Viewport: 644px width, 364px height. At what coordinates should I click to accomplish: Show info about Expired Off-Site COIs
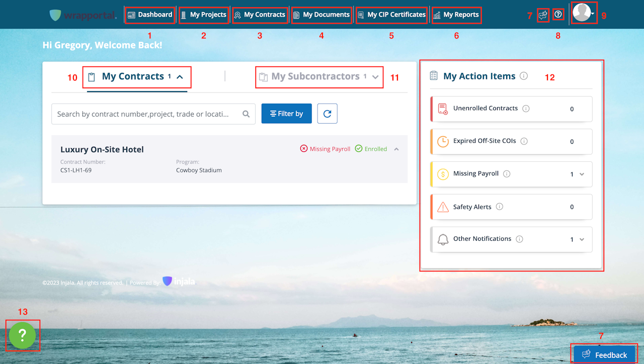pyautogui.click(x=524, y=141)
